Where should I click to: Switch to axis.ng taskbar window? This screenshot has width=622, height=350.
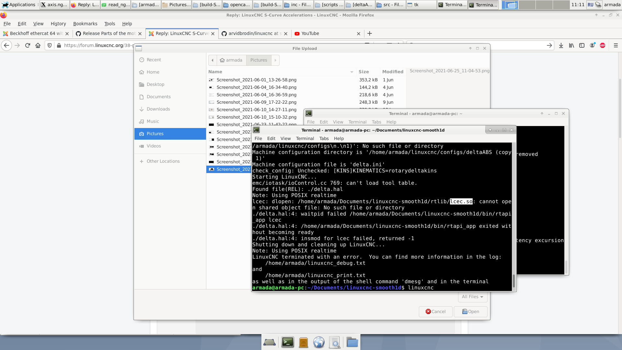point(54,5)
